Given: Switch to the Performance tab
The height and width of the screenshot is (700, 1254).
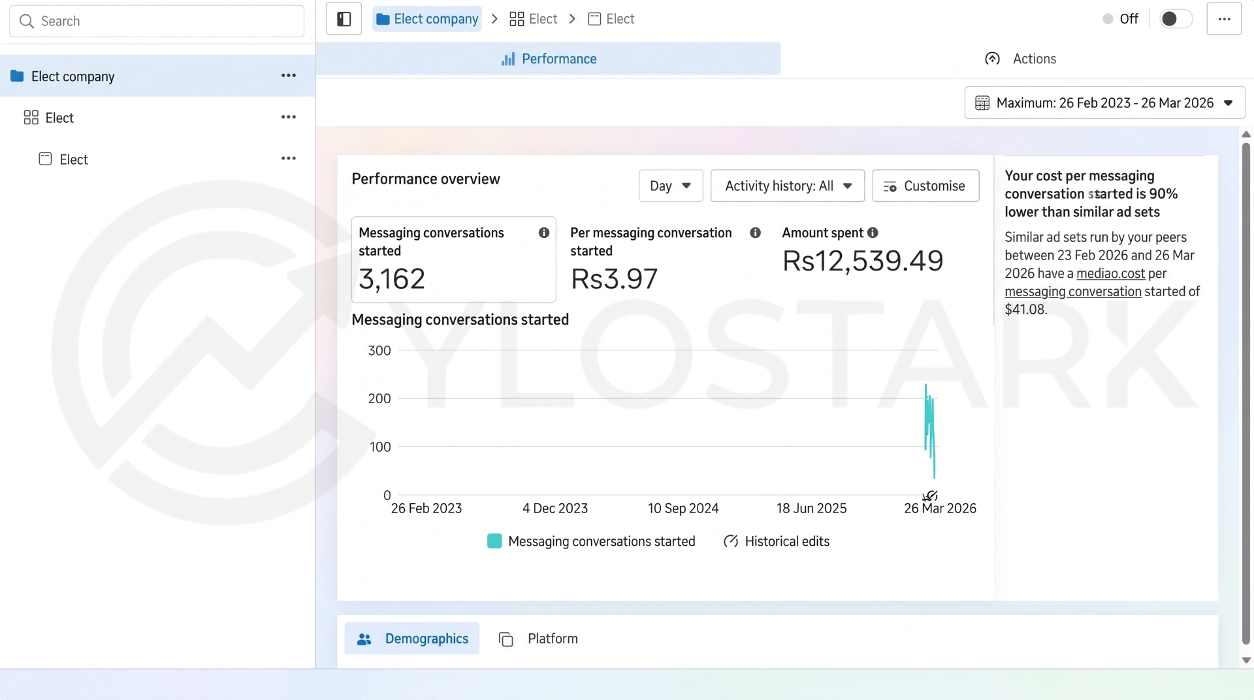Looking at the screenshot, I should 549,59.
